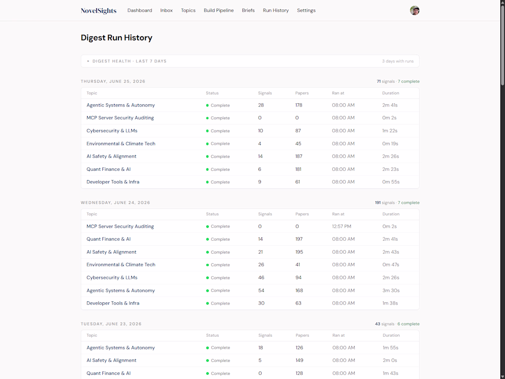Go to the Dashboard nav item

[140, 10]
